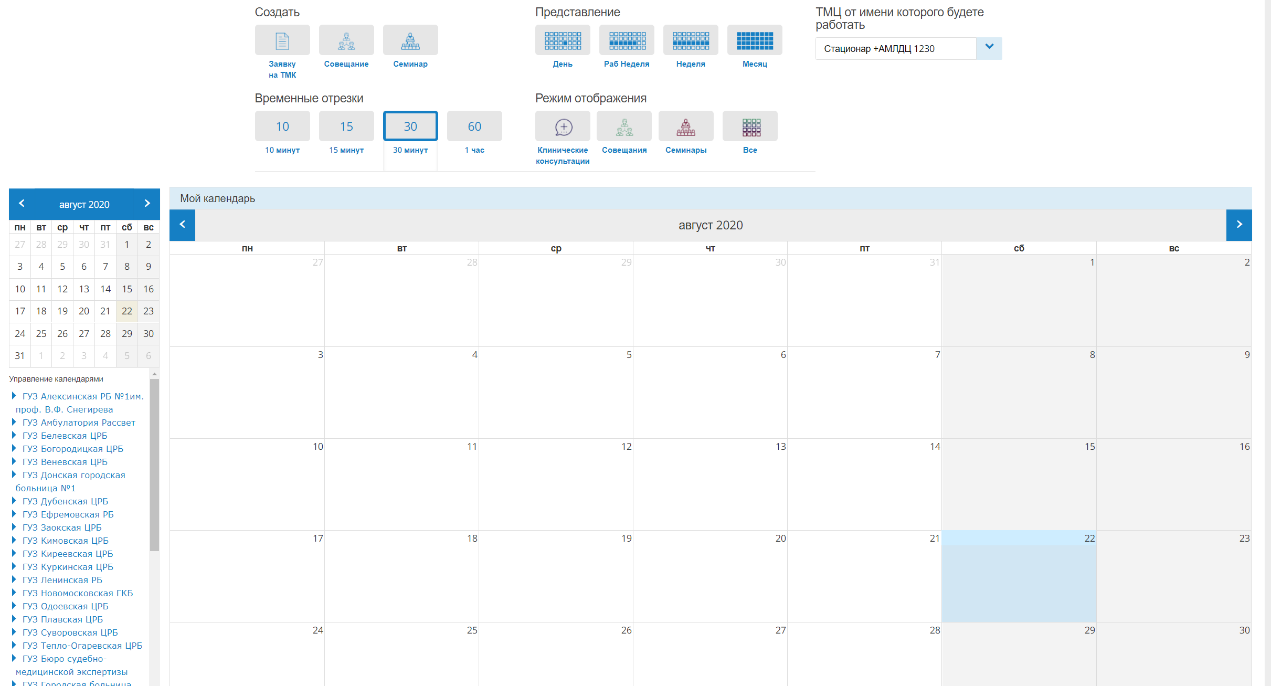Image resolution: width=1271 pixels, height=686 pixels.
Task: Create a new Совещание meeting
Action: (x=346, y=40)
